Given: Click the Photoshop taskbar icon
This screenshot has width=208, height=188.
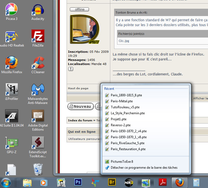Looking at the screenshot, I should coord(78,182).
